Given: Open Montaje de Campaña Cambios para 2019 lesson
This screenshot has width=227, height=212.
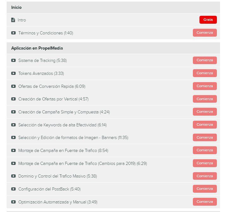Looking at the screenshot, I should coord(83,164).
